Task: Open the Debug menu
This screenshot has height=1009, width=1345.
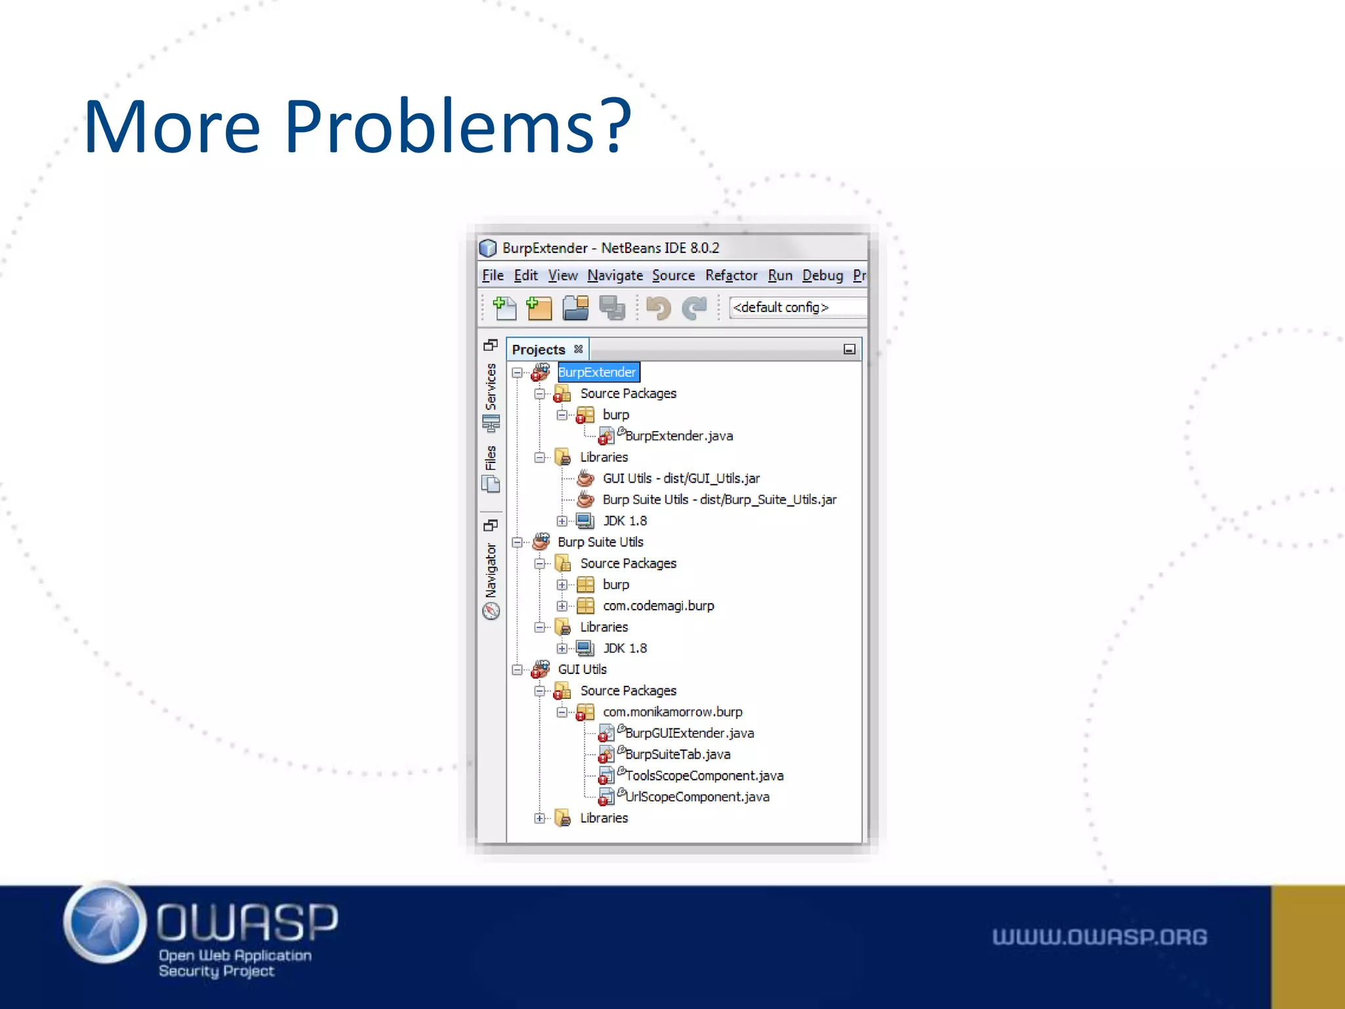Action: coord(822,275)
